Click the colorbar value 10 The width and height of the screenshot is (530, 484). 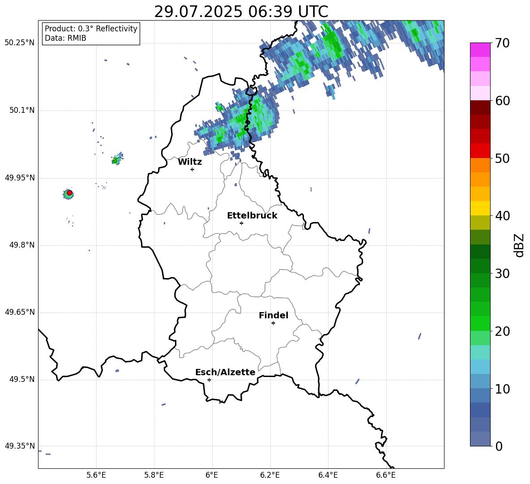(502, 389)
